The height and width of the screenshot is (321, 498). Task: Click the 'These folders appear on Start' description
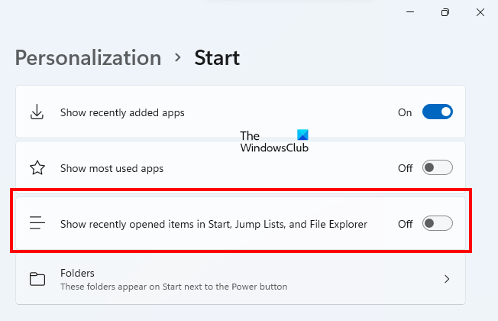pyautogui.click(x=173, y=287)
